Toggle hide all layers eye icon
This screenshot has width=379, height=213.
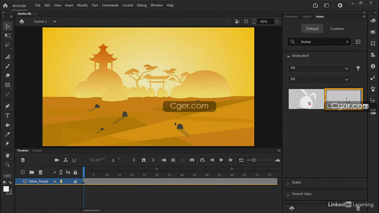(68, 172)
